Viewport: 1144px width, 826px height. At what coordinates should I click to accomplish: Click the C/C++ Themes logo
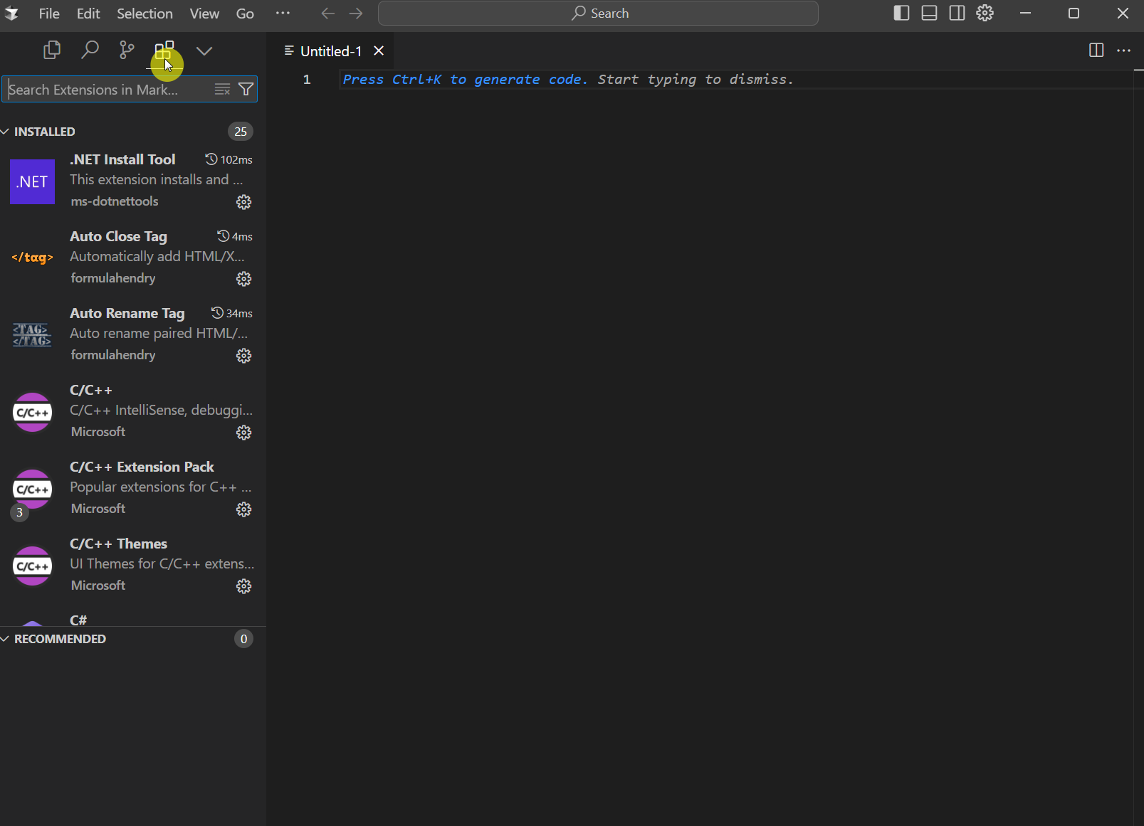click(32, 566)
